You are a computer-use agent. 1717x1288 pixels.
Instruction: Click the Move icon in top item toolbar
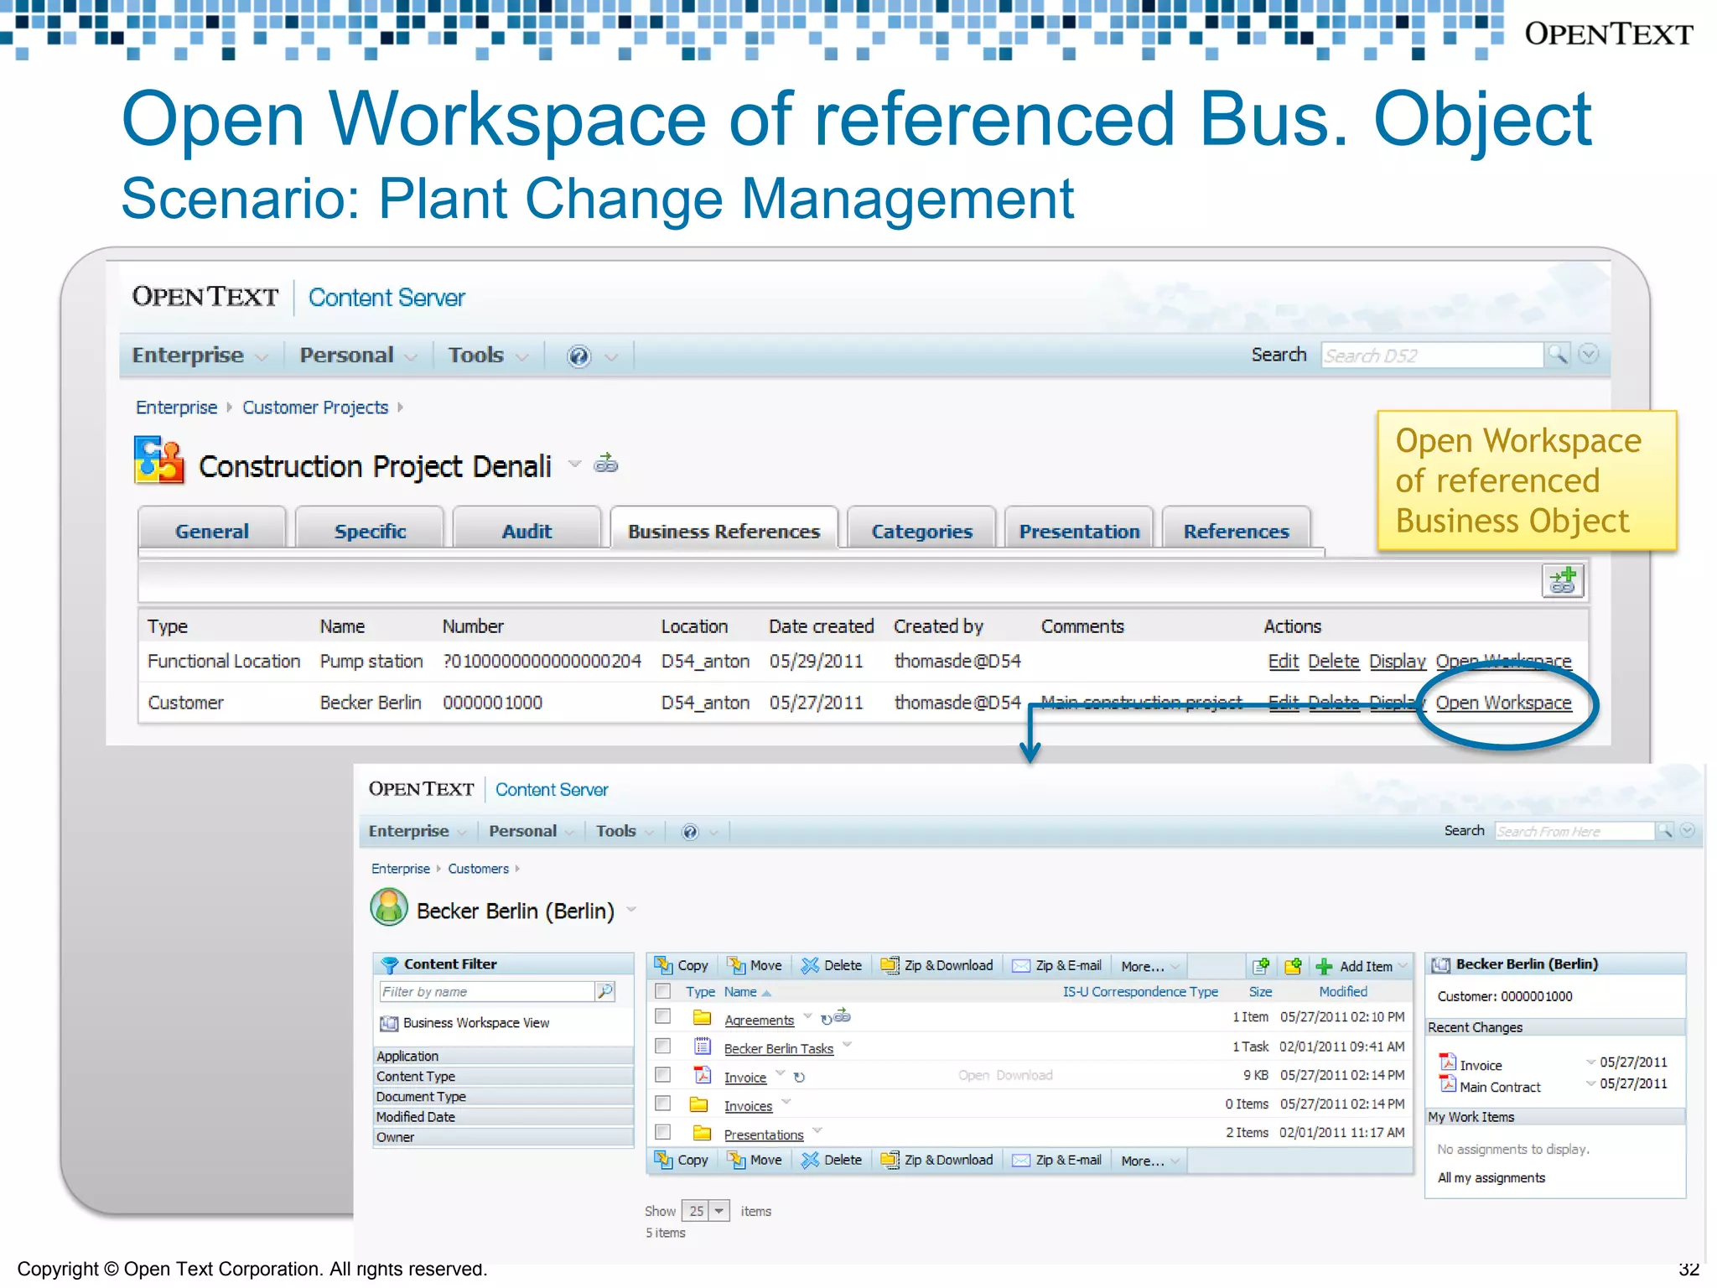click(736, 965)
